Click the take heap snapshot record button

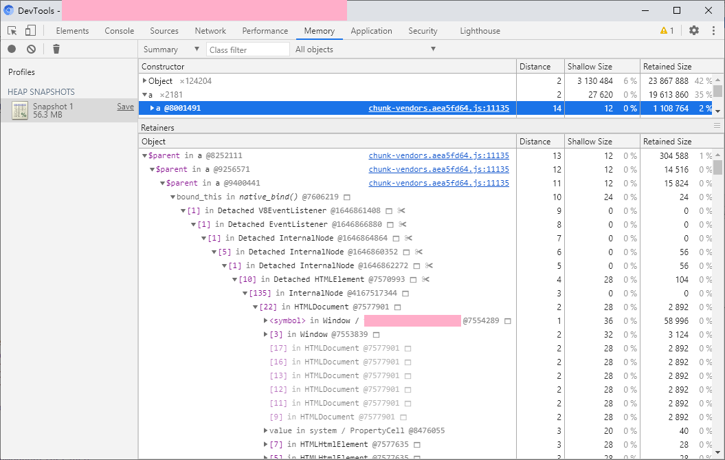(x=12, y=50)
